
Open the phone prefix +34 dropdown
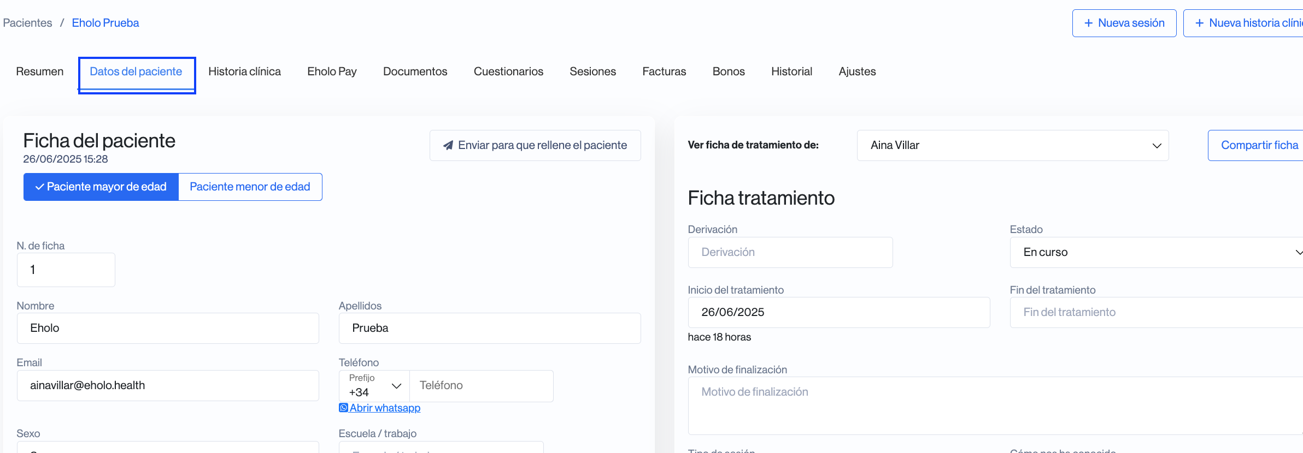[374, 386]
